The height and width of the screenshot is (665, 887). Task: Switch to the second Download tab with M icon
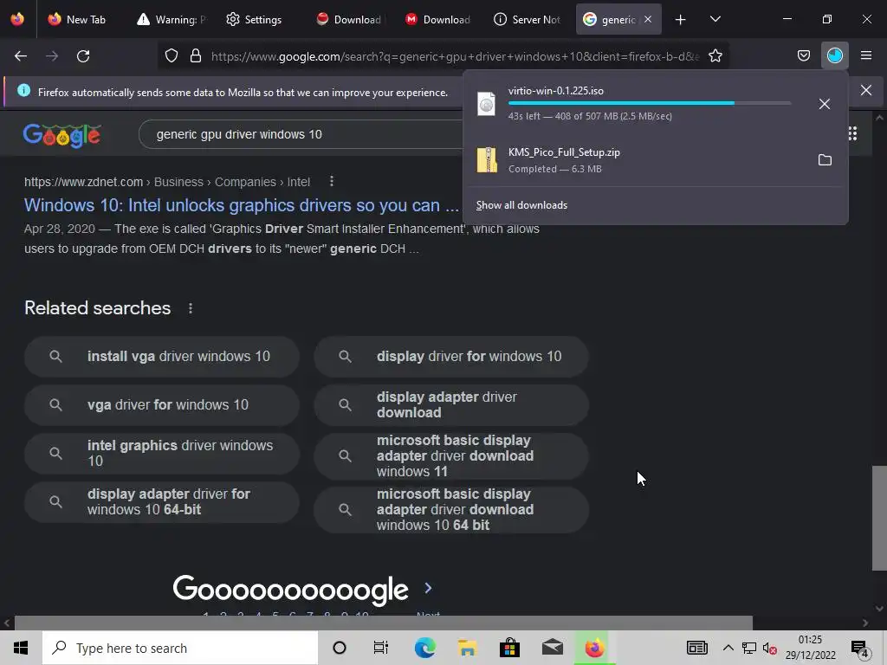(437, 19)
